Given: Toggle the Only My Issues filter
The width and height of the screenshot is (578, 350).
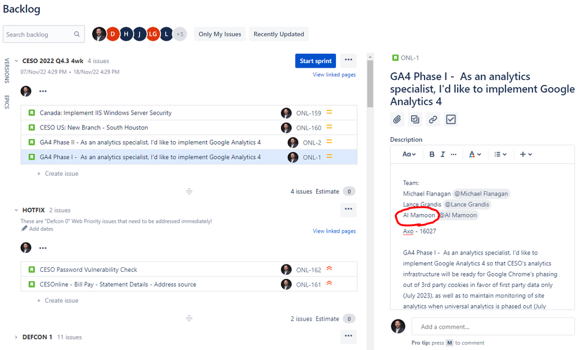Looking at the screenshot, I should coord(220,34).
